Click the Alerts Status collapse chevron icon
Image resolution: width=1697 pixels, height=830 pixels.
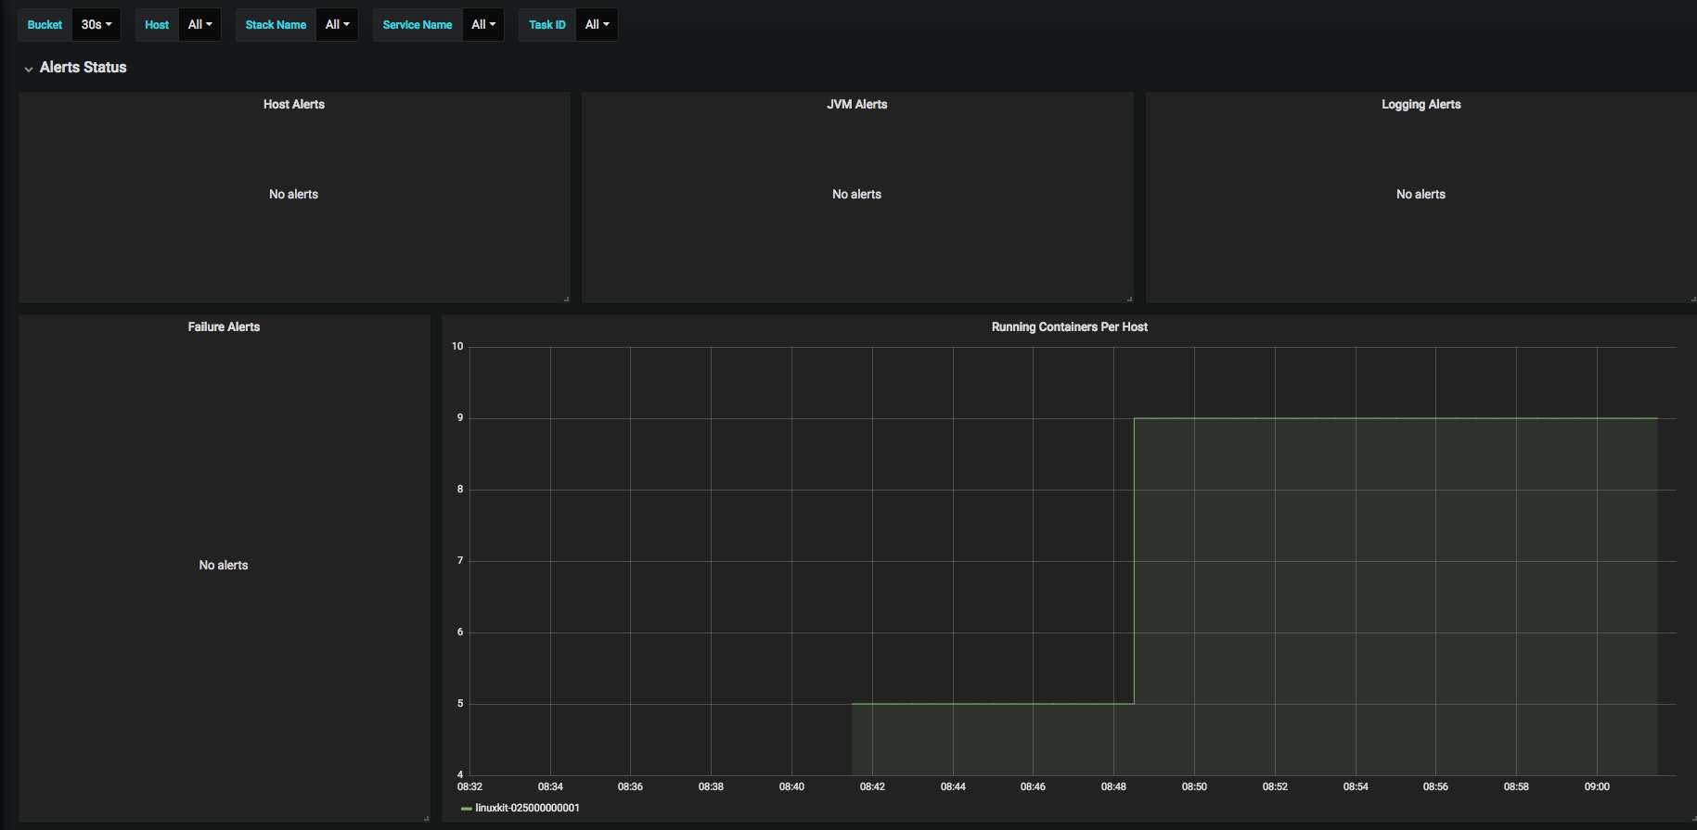click(x=29, y=69)
